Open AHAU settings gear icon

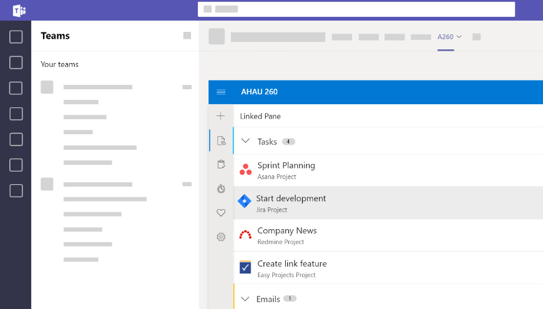220,237
